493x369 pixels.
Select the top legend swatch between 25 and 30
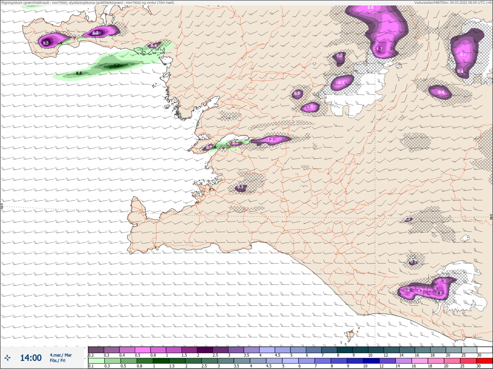coord(469,350)
